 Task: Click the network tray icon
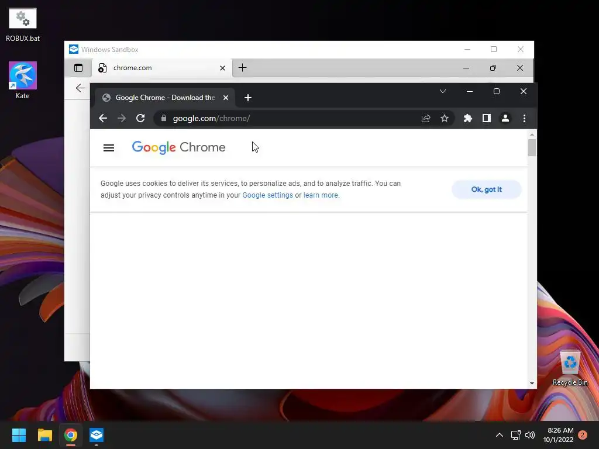click(x=516, y=435)
